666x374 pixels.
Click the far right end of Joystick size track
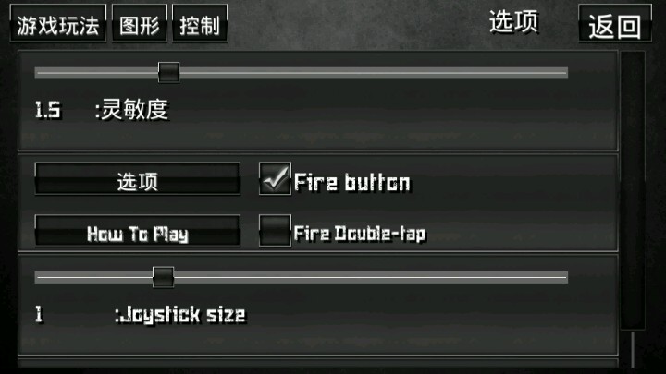click(x=564, y=277)
